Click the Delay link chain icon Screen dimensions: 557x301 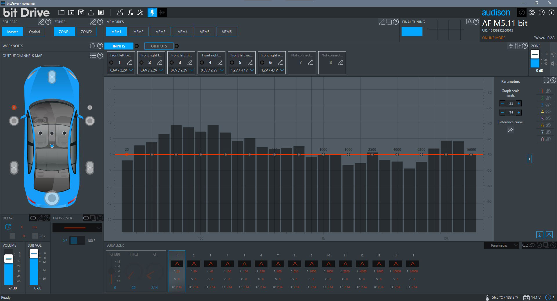click(33, 218)
